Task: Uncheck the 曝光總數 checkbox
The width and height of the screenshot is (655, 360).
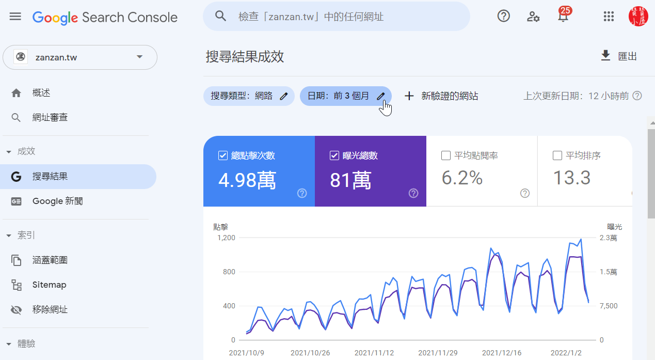Action: click(x=334, y=155)
